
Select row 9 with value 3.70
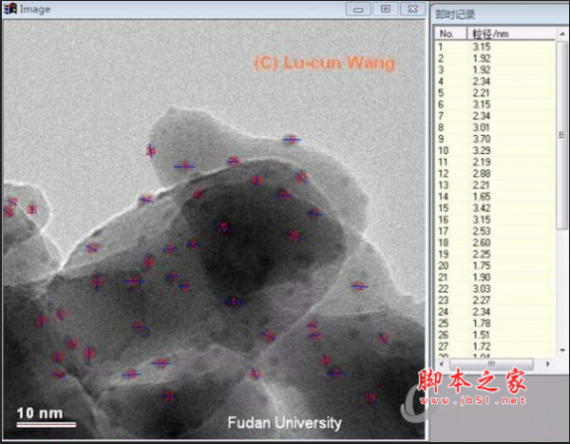coord(495,139)
